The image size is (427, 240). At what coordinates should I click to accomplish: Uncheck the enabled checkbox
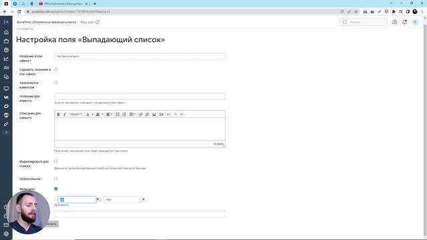(56, 189)
